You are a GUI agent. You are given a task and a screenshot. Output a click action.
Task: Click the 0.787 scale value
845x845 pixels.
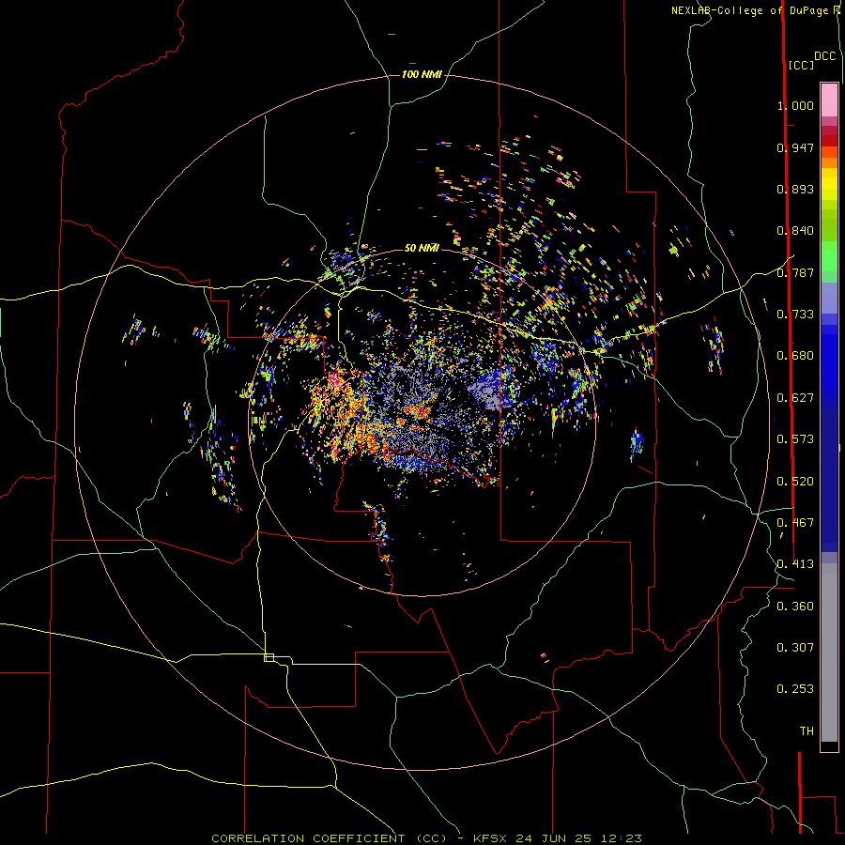(795, 272)
